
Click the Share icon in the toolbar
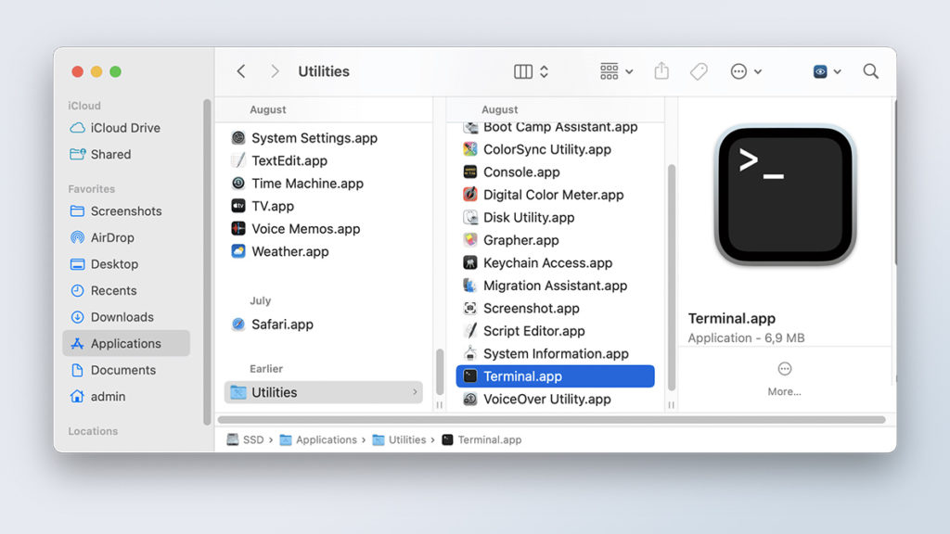(661, 70)
